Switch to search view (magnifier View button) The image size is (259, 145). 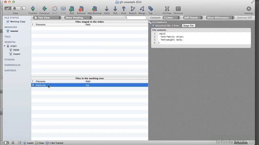(22, 8)
